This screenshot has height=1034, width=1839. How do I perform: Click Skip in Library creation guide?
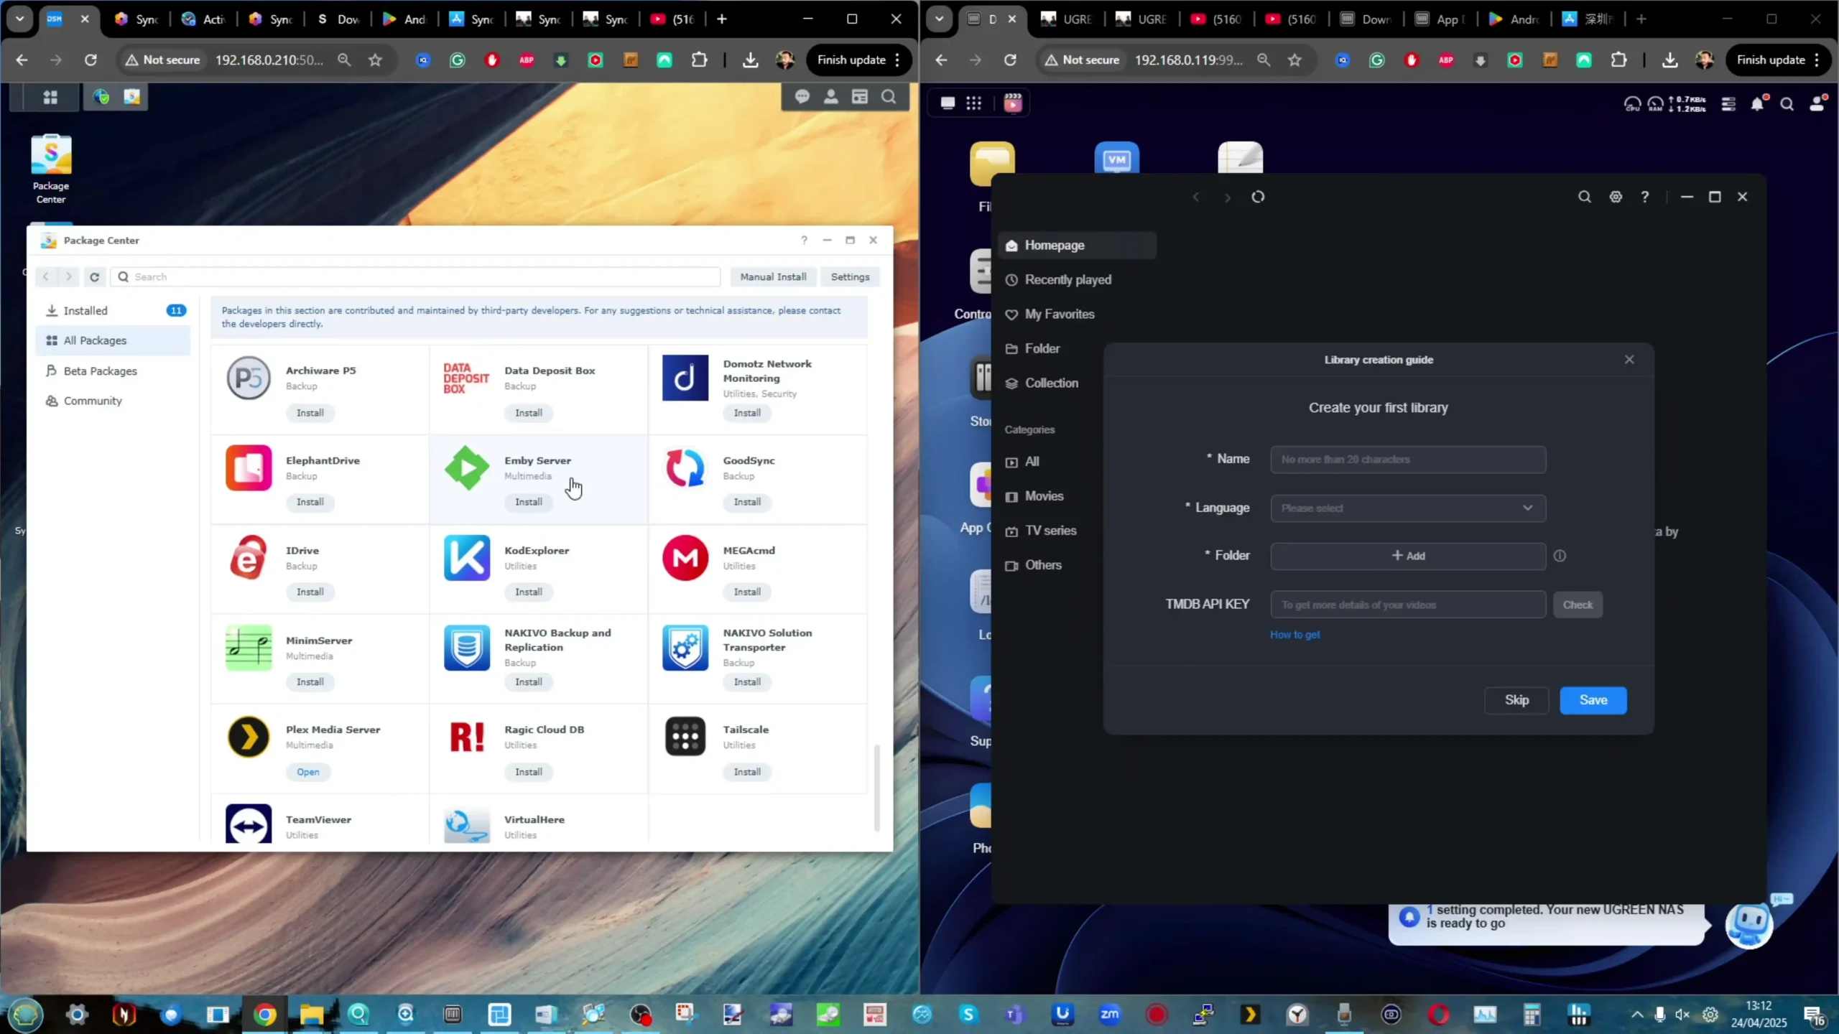[1516, 700]
